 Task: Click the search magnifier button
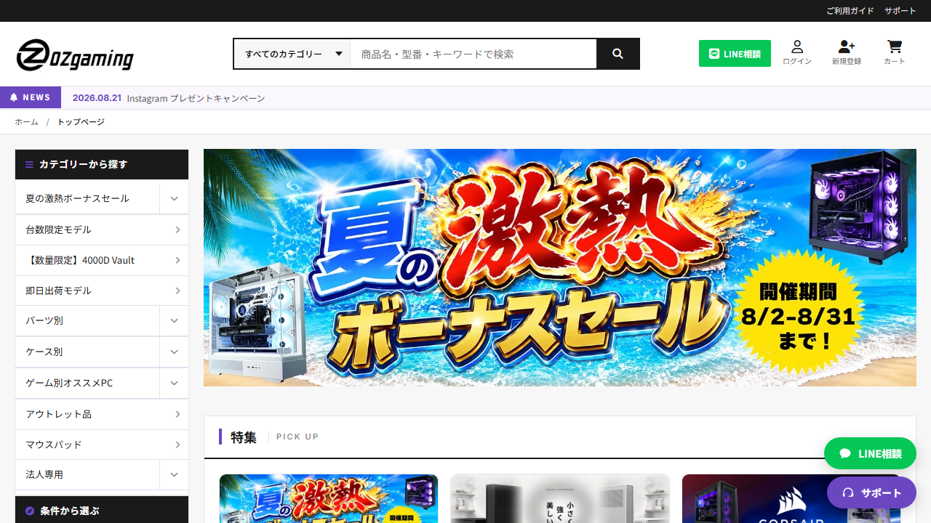point(618,54)
